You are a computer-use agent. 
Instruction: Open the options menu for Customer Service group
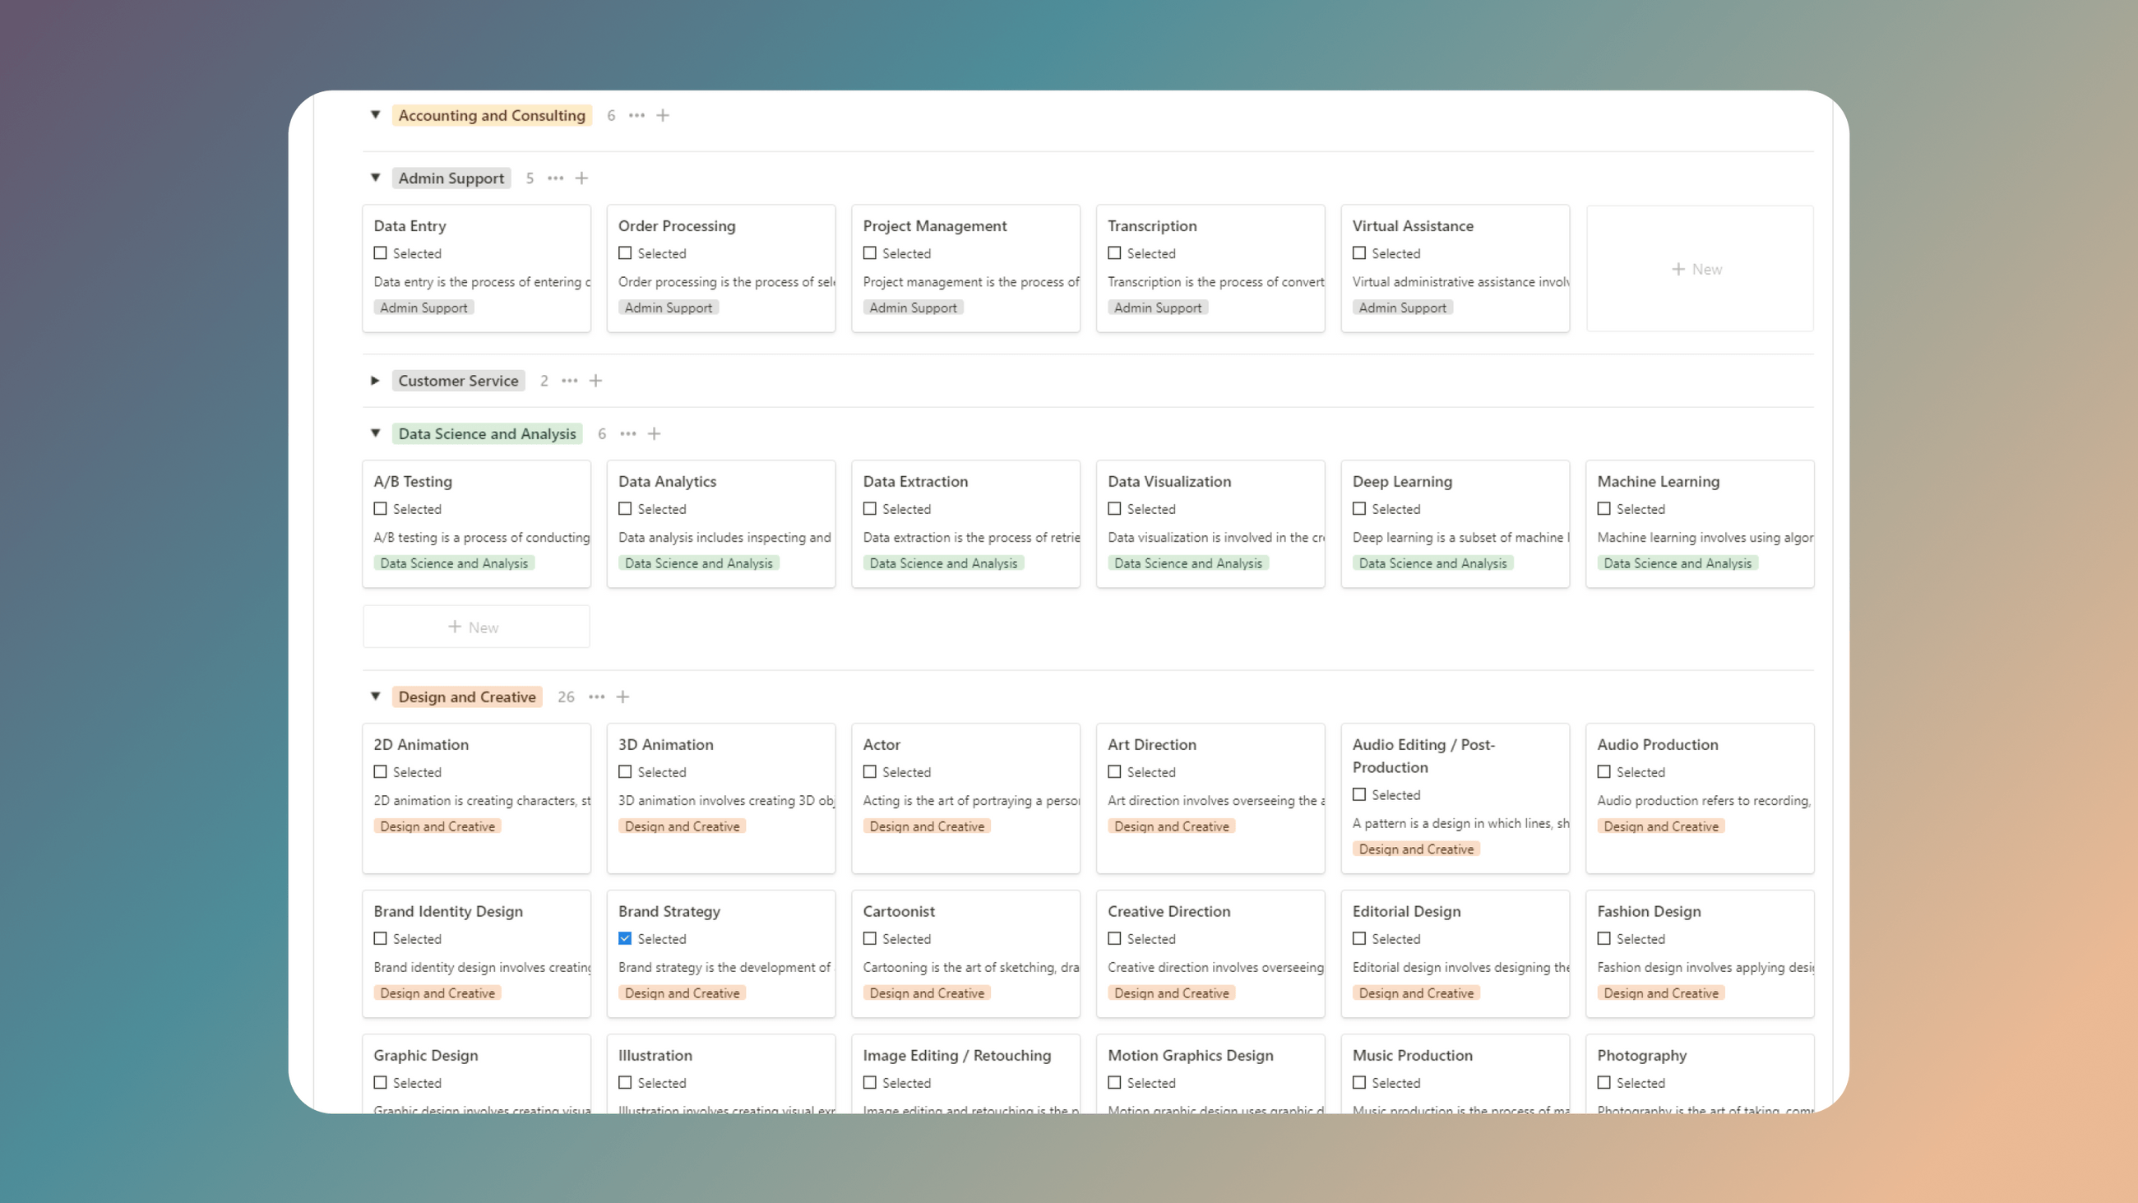(x=569, y=380)
